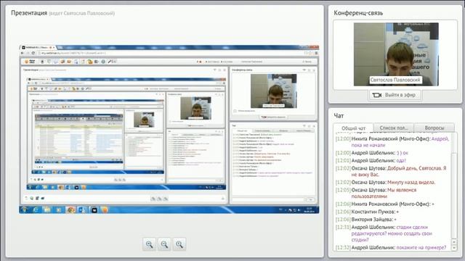Image resolution: width=465 pixels, height=261 pixels.
Task: Open the Общий чат tab
Action: (353, 128)
